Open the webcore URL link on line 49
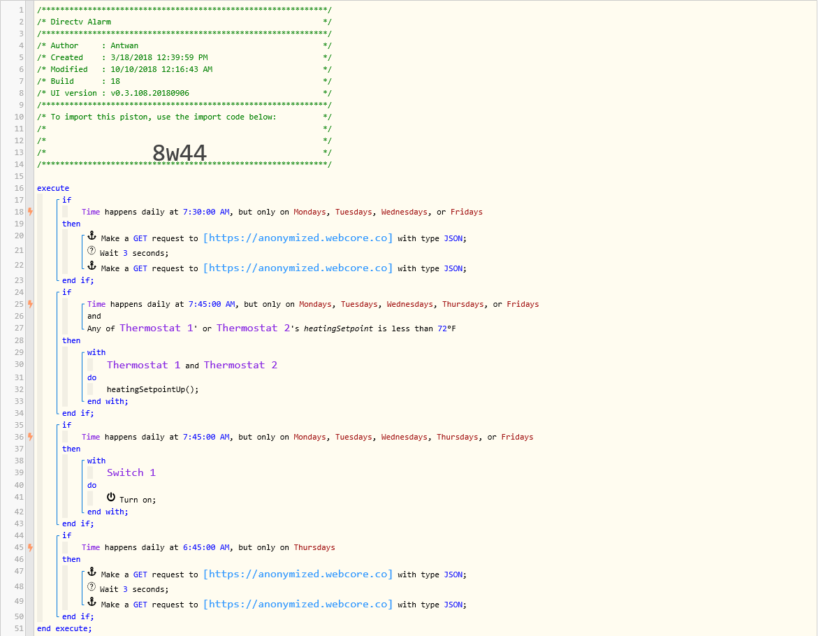The height and width of the screenshot is (636, 823). click(298, 604)
